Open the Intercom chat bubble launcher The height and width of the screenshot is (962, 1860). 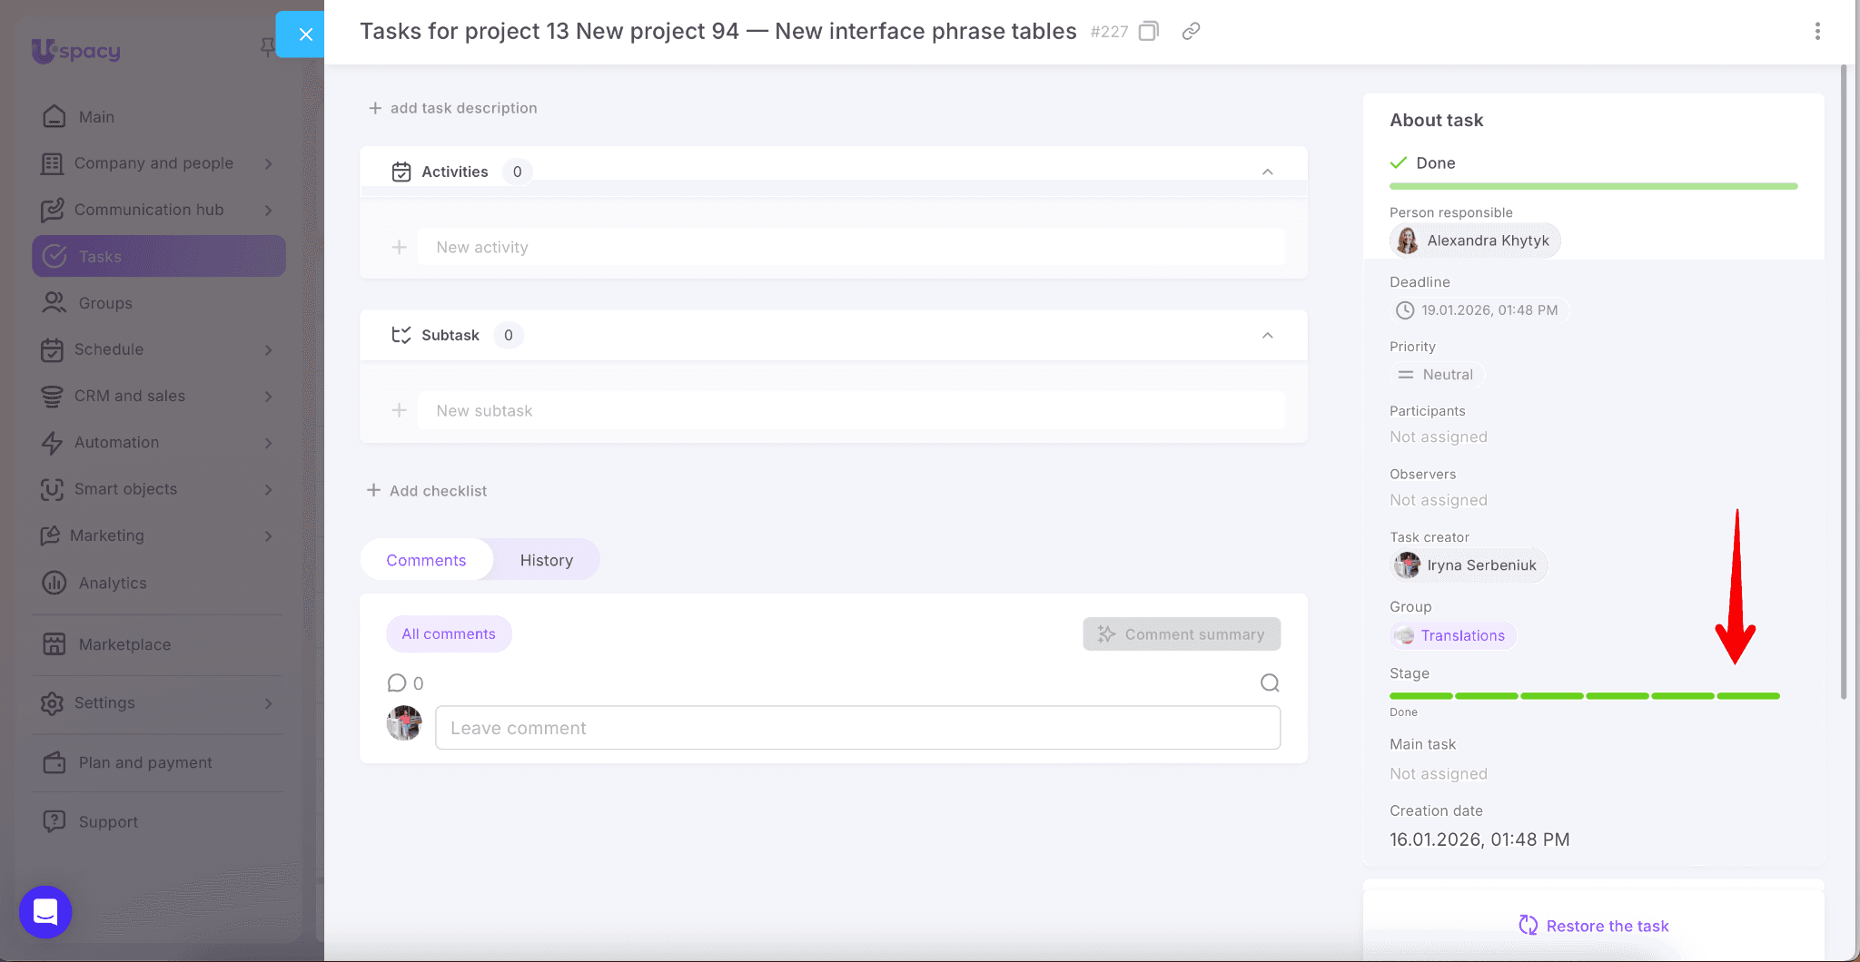(45, 911)
